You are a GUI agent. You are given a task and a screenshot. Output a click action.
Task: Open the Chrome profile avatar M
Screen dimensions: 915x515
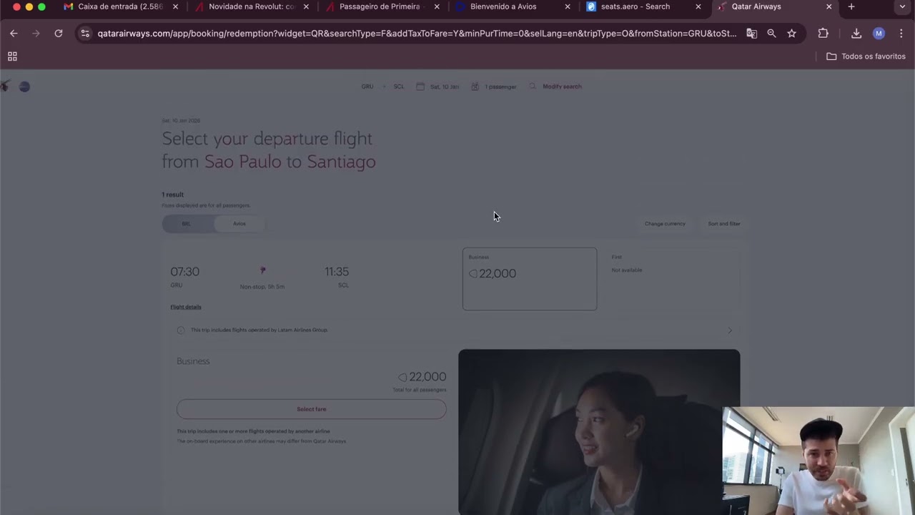[879, 34]
